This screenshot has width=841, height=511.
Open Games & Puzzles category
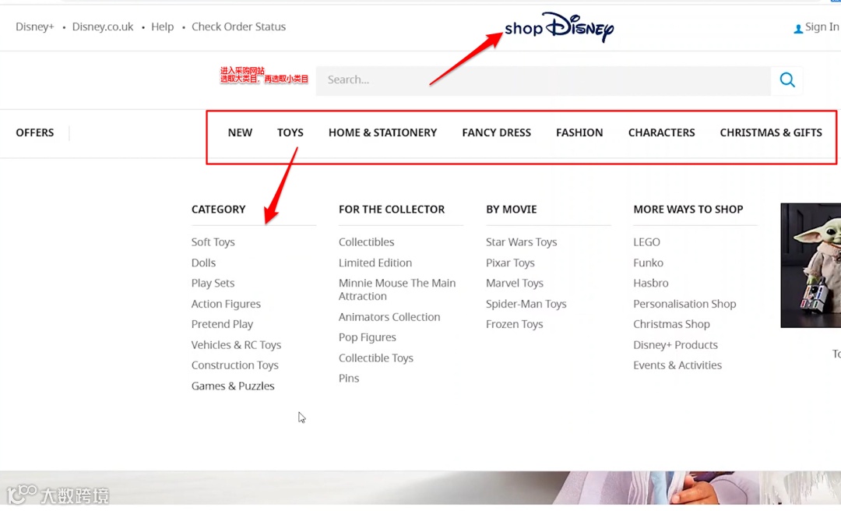coord(233,386)
